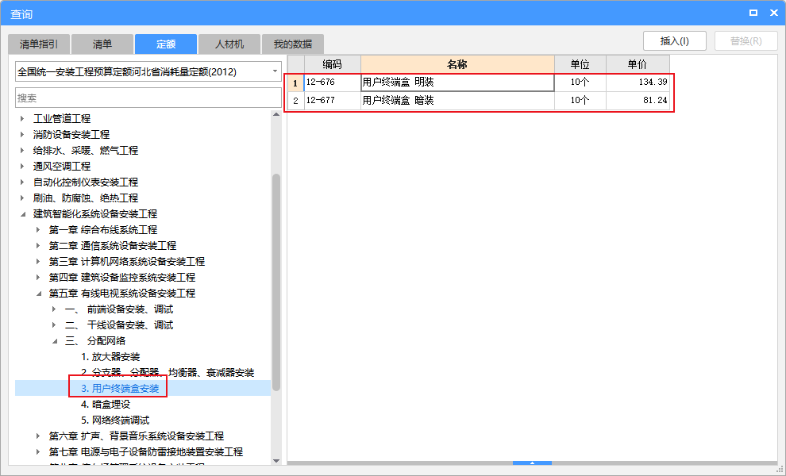This screenshot has width=786, height=476.
Task: Click the 插入(I) button
Action: (x=675, y=41)
